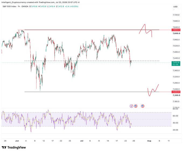
Task: Click the red 7,623.3 price tag
Action: 176,30
